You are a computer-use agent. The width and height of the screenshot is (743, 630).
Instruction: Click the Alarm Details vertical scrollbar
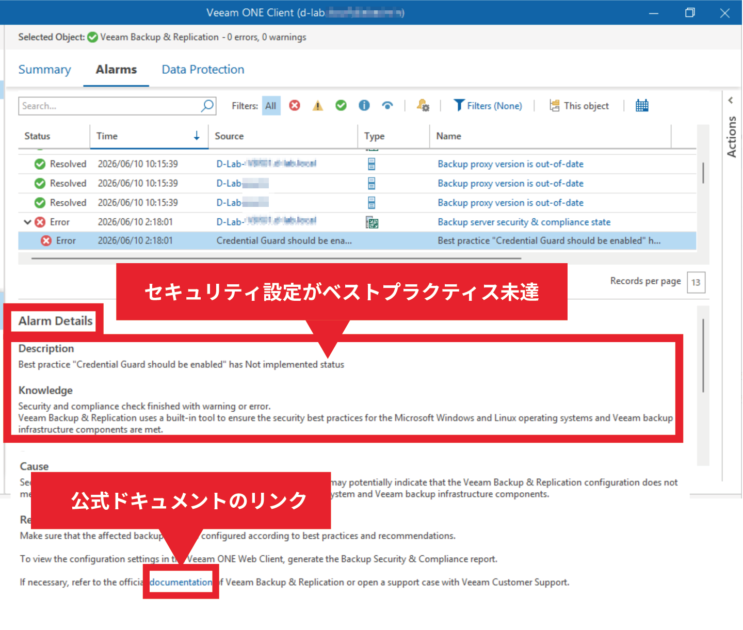tap(703, 356)
